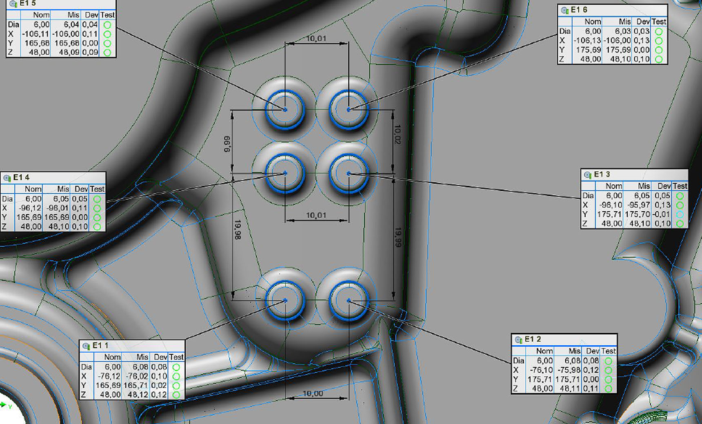Select measured diameter 6,03 in E1 6
702x424 pixels.
[623, 31]
